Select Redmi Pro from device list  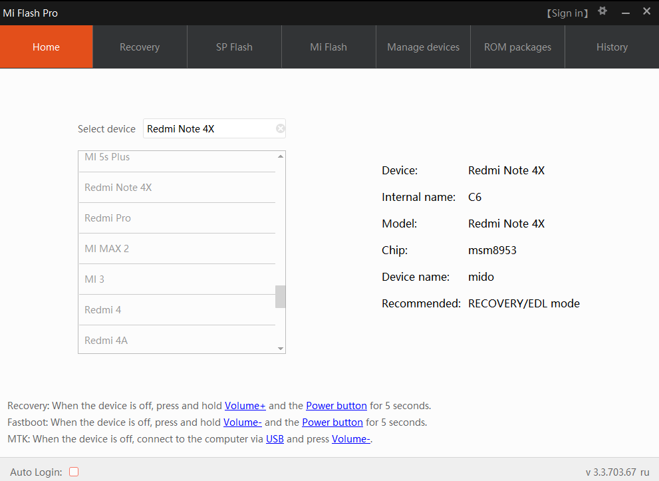tap(108, 218)
